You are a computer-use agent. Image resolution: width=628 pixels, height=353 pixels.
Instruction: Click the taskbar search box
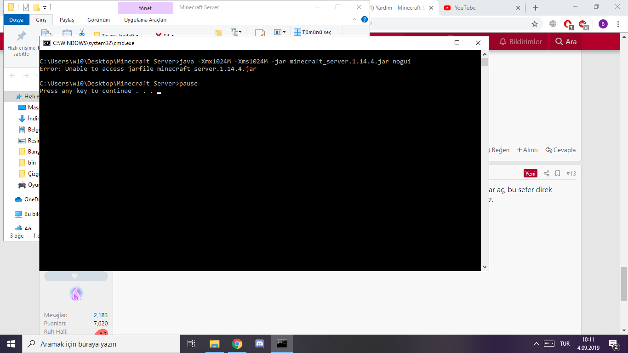(x=101, y=344)
